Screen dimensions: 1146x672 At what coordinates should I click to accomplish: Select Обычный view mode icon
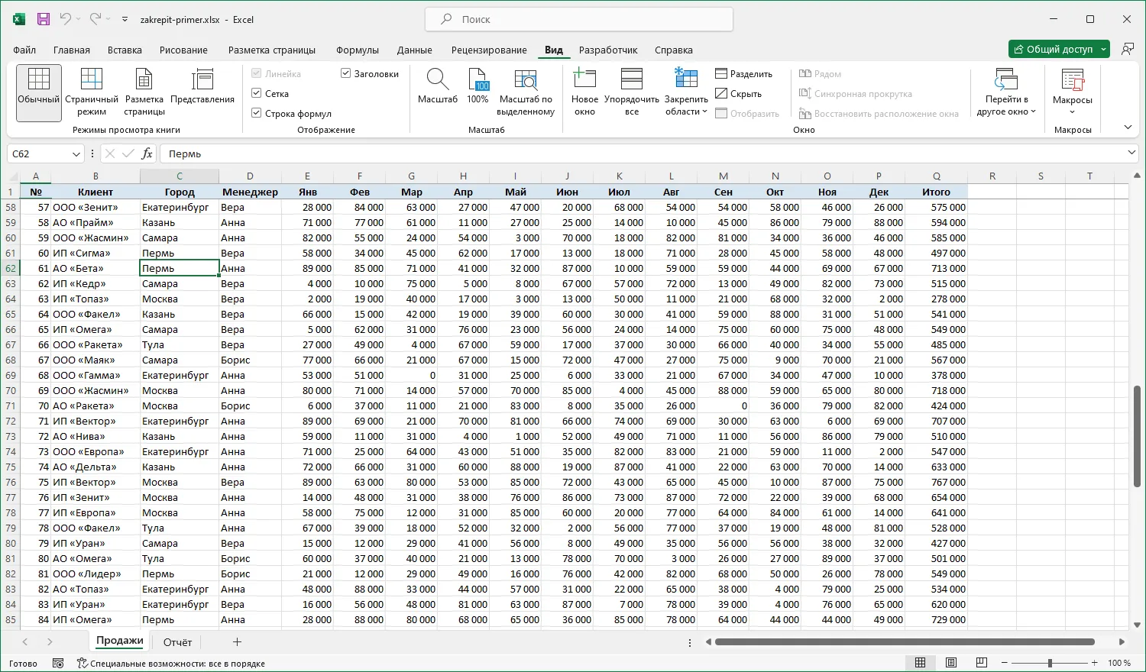pyautogui.click(x=38, y=92)
